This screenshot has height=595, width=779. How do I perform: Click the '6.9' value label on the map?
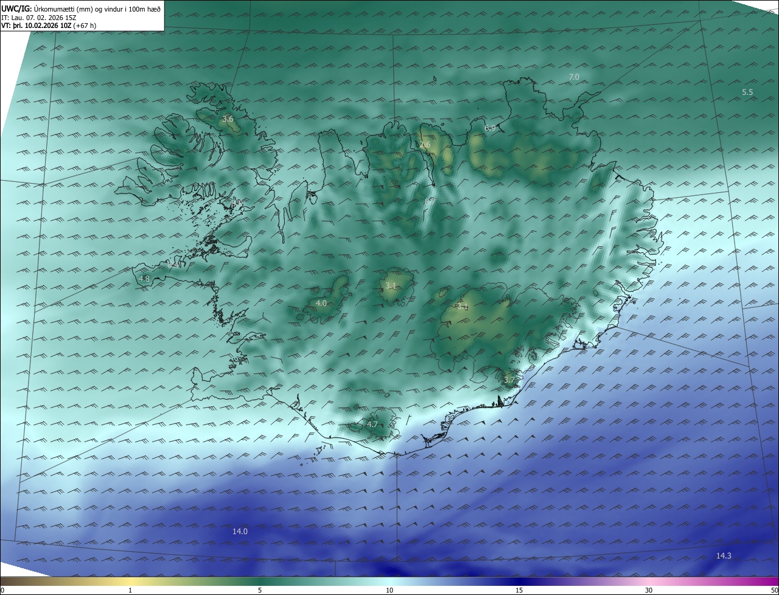490,128
